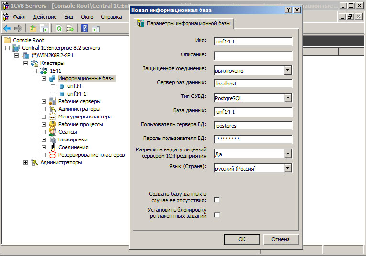
Task: Click the Export list toolbar icon
Action: [70, 29]
